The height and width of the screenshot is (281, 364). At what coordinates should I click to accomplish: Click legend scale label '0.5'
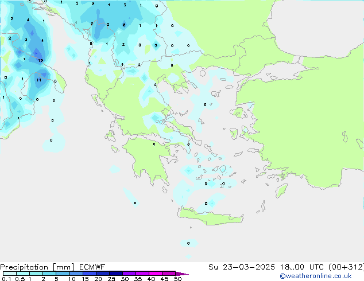coord(20,279)
